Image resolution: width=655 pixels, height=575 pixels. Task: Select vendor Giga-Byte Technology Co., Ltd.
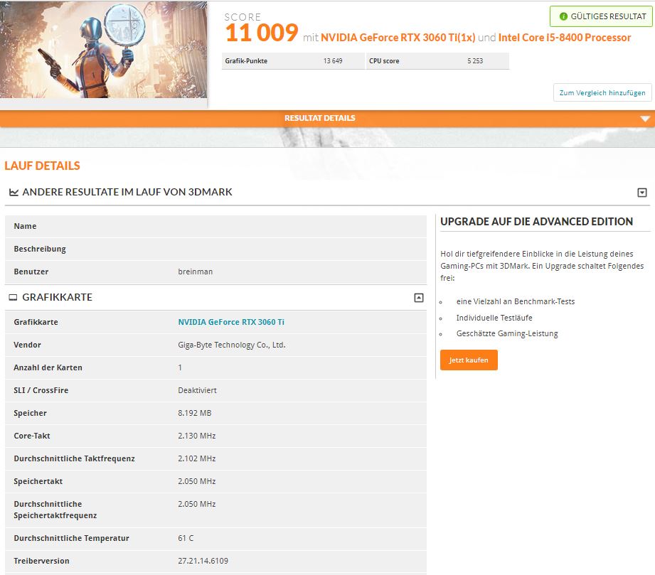231,345
